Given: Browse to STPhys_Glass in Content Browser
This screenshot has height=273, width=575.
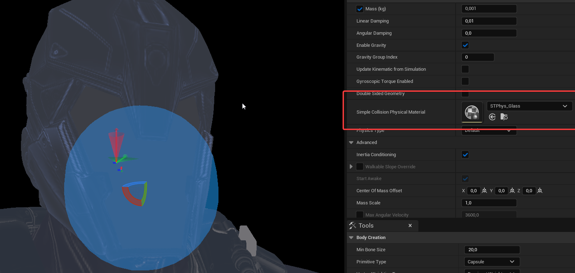Looking at the screenshot, I should pyautogui.click(x=504, y=117).
